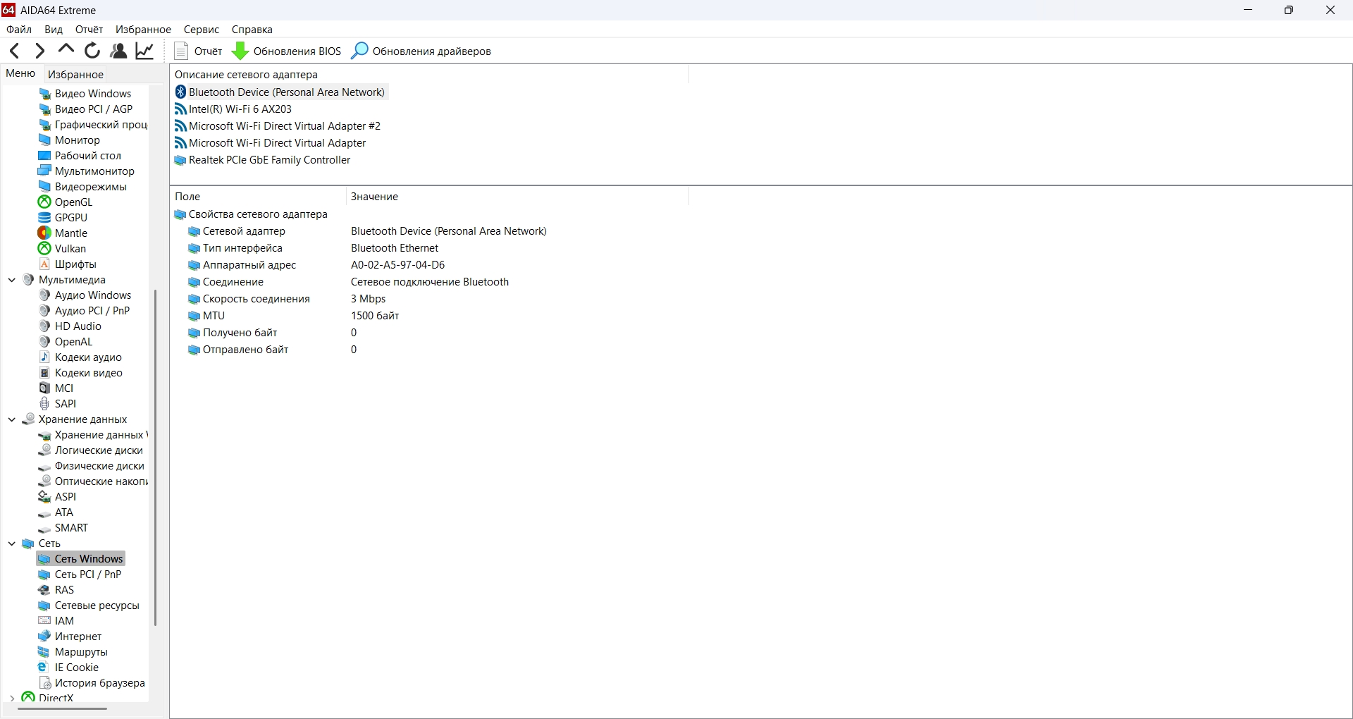Click the Аппаратный адрес row
1353x719 pixels.
point(316,265)
